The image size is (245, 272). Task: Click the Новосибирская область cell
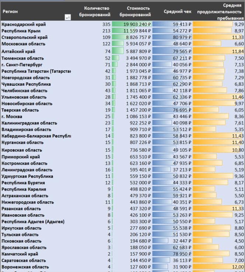[27, 103]
